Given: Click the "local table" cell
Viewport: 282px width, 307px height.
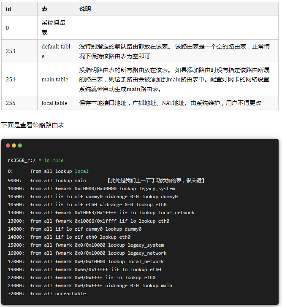Looking at the screenshot, I should click(x=54, y=103).
